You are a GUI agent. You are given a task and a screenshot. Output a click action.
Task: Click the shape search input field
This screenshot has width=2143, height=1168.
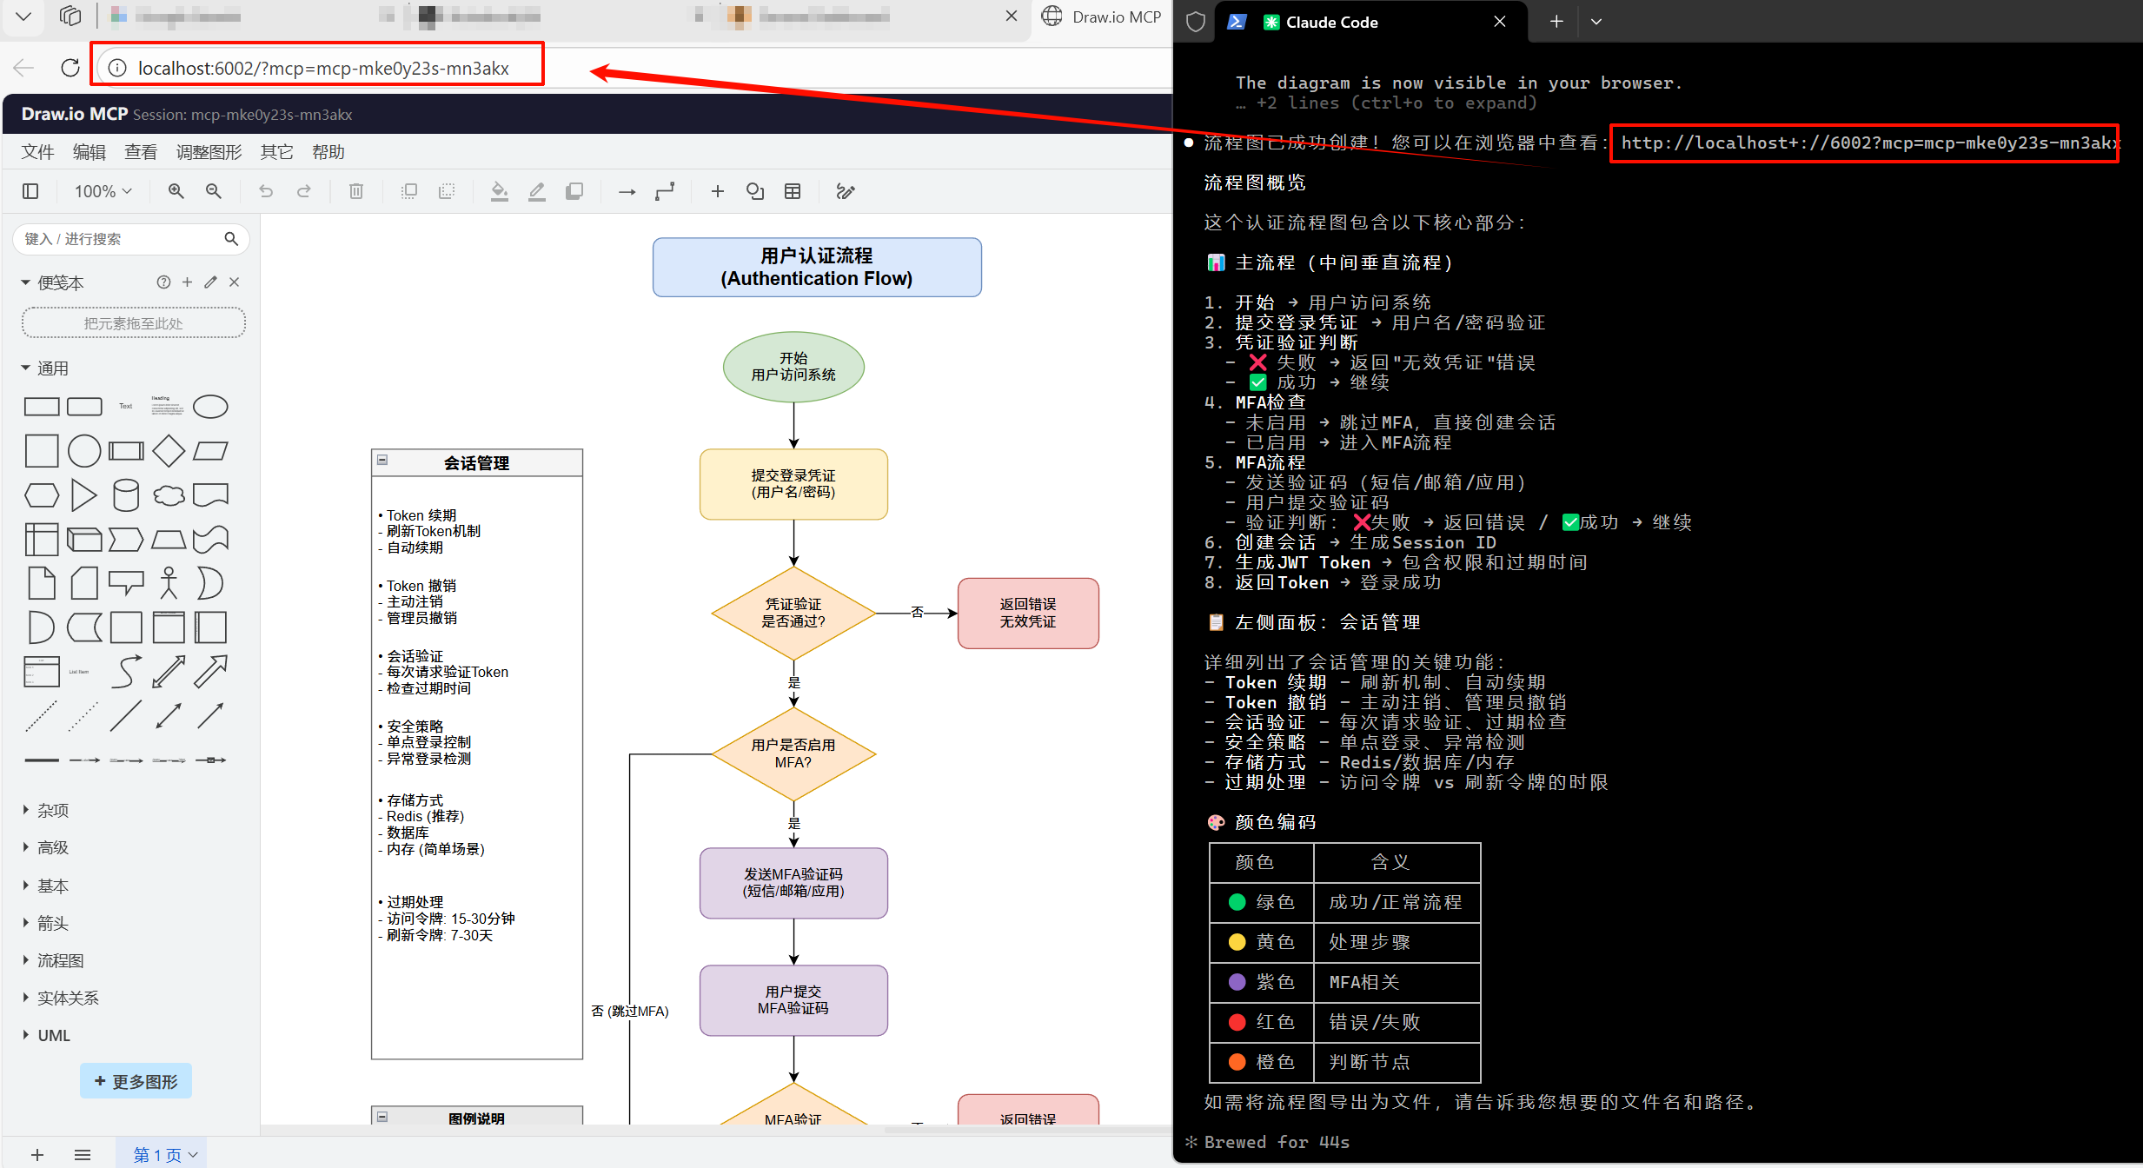[x=122, y=238]
